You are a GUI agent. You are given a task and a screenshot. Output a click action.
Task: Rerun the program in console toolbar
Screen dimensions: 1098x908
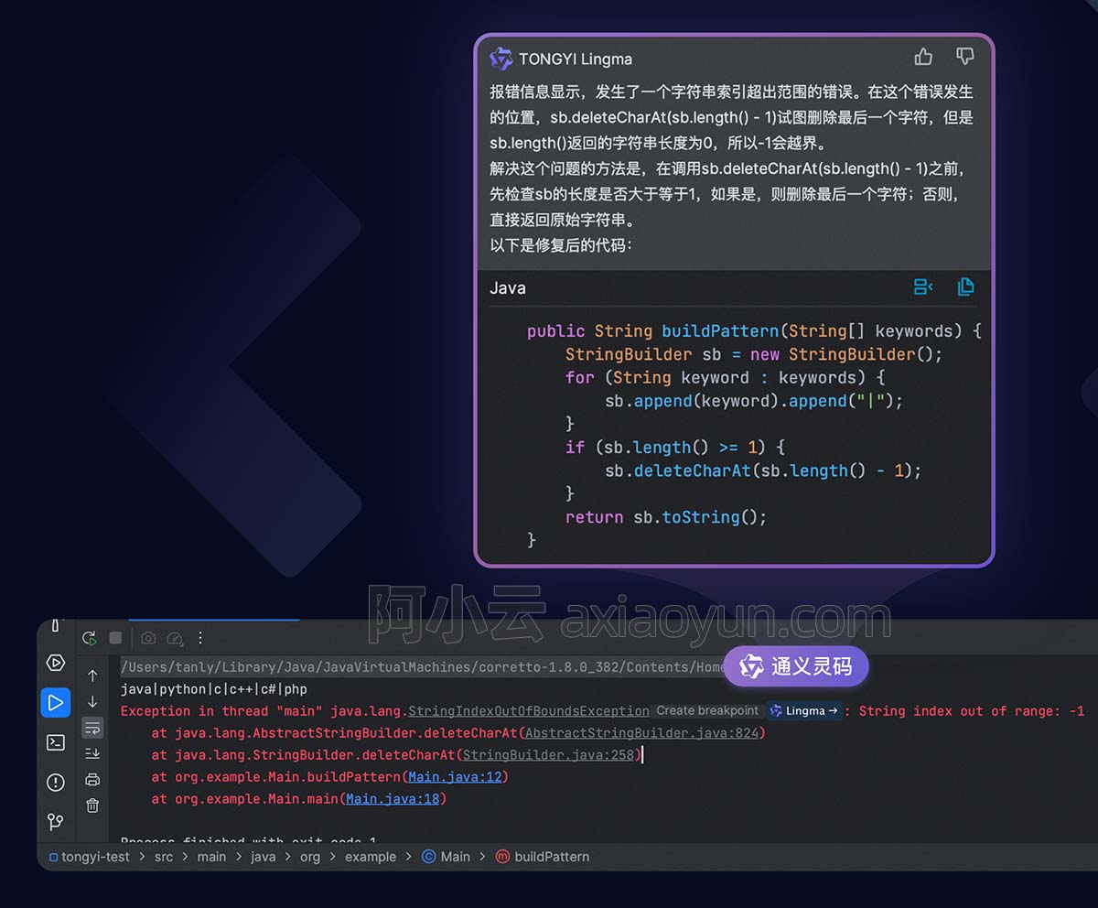[x=89, y=638]
